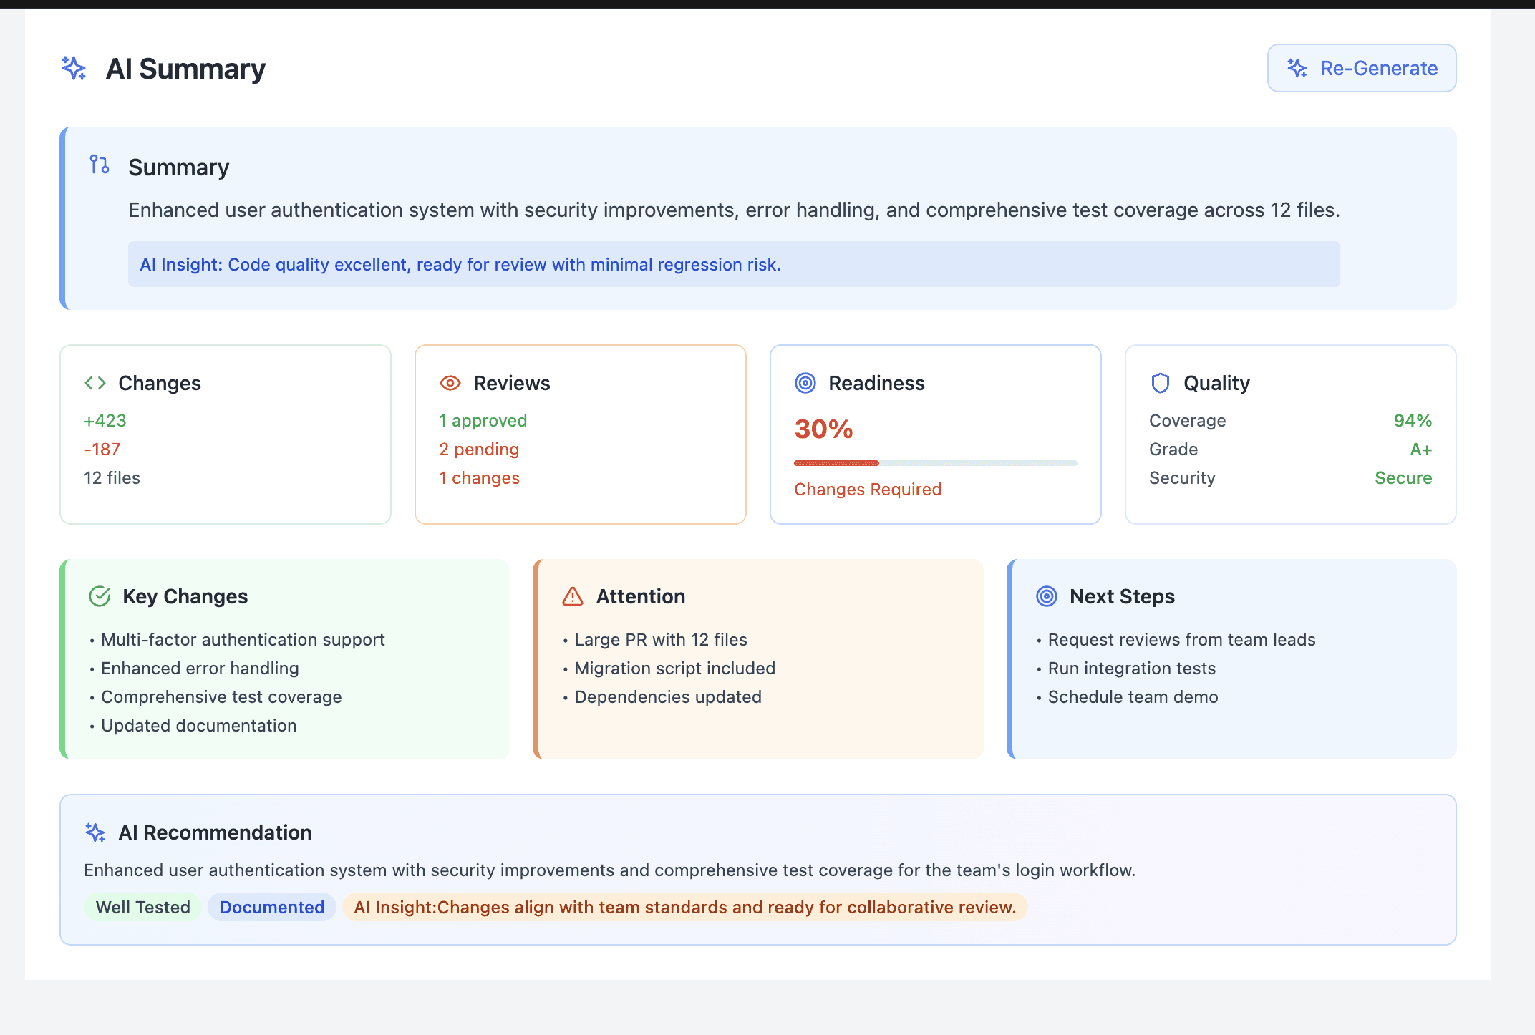1535x1035 pixels.
Task: Click the blue AI Insight code quality banner
Action: click(x=733, y=264)
